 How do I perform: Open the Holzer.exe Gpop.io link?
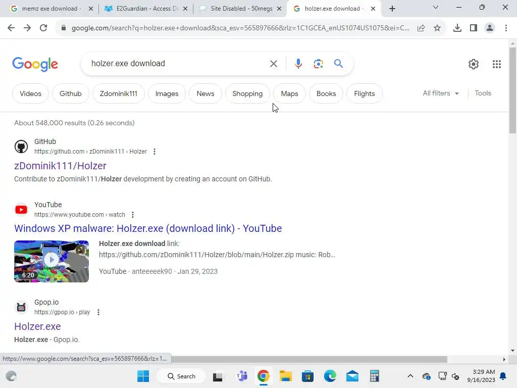[37, 326]
